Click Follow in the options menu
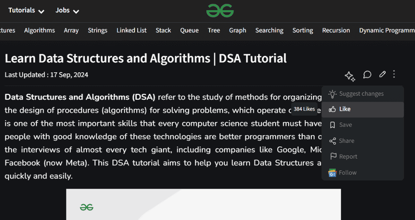 [x=347, y=173]
